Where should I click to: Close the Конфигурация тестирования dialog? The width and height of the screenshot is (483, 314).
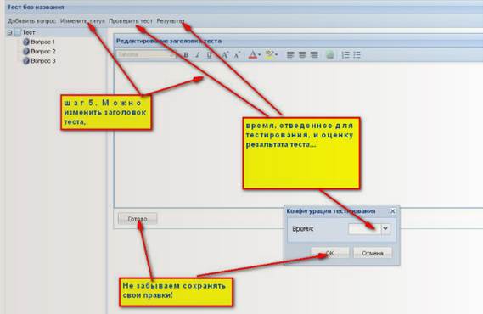pos(392,211)
